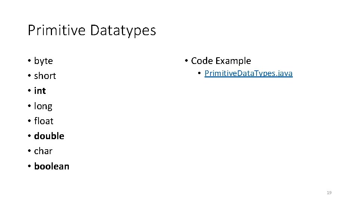Click the bold "boolean" list item

coord(52,166)
